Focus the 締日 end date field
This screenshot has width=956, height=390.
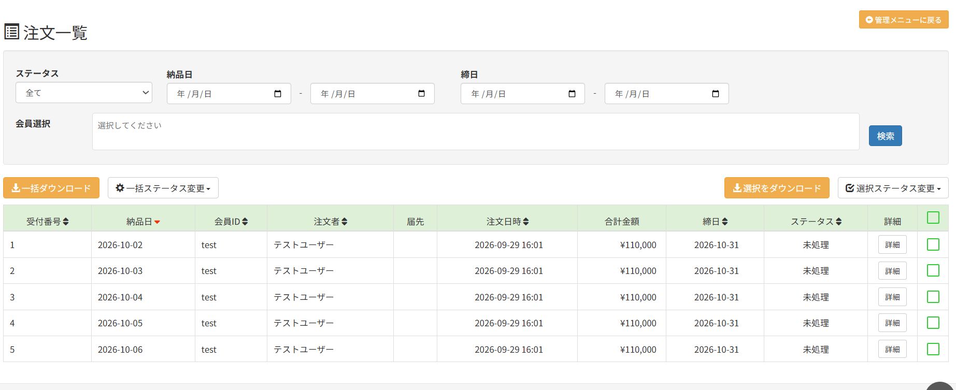667,94
